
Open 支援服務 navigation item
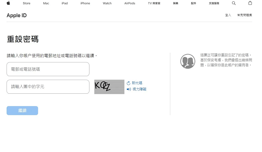pos(214,3)
